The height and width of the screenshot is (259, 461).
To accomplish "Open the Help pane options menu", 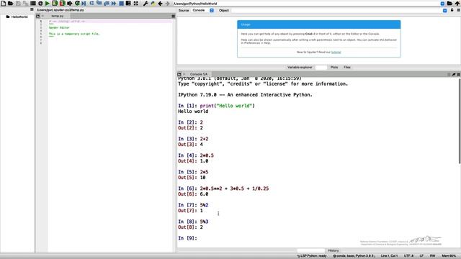I will [458, 10].
